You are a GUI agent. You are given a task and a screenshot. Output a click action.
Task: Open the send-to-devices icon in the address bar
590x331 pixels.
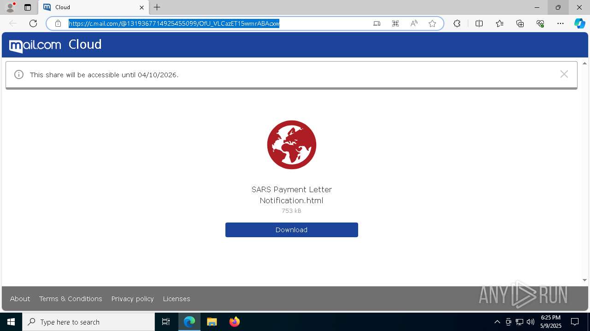(377, 23)
